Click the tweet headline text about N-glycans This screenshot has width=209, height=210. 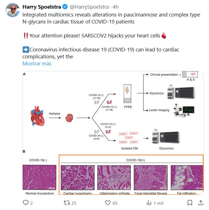point(111,18)
